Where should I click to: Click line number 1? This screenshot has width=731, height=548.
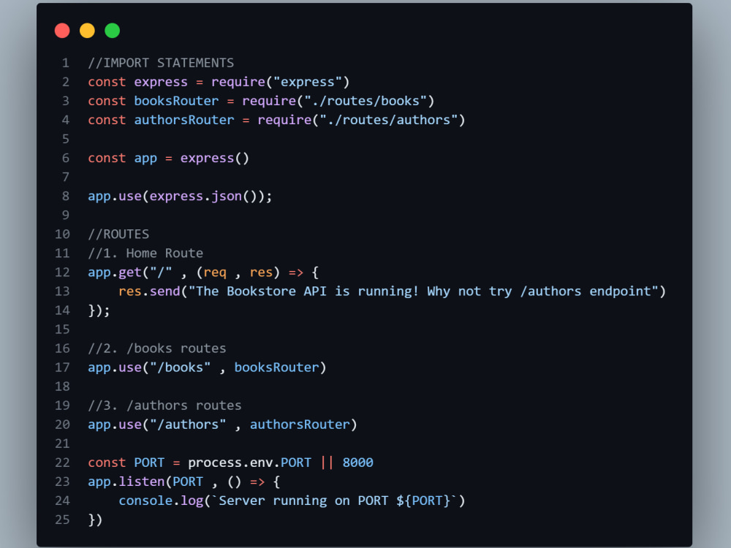(66, 63)
